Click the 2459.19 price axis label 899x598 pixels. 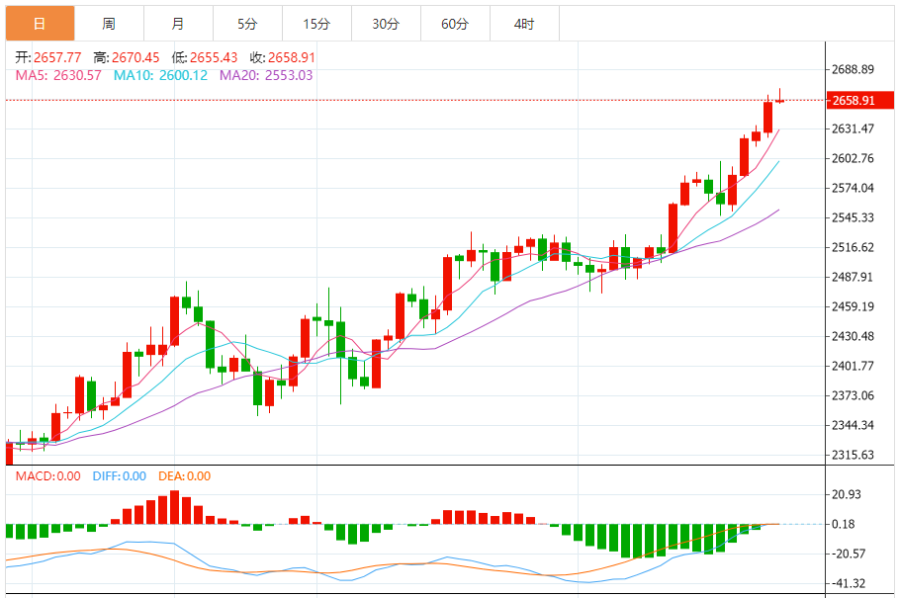tap(854, 306)
